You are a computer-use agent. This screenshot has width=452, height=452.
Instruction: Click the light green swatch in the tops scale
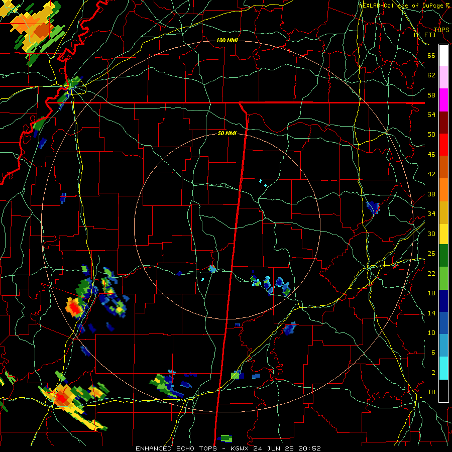(x=443, y=278)
